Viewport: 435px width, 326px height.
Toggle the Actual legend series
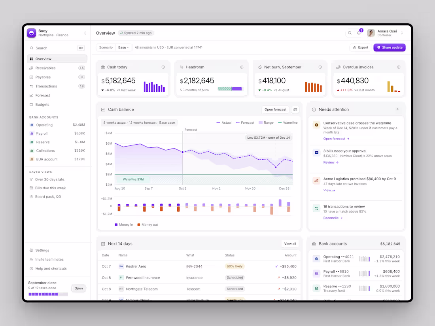(224, 122)
